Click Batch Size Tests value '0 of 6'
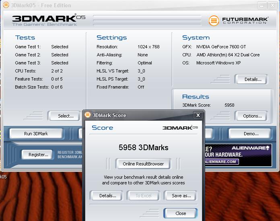The width and height of the screenshot is (280, 221). pos(57,87)
